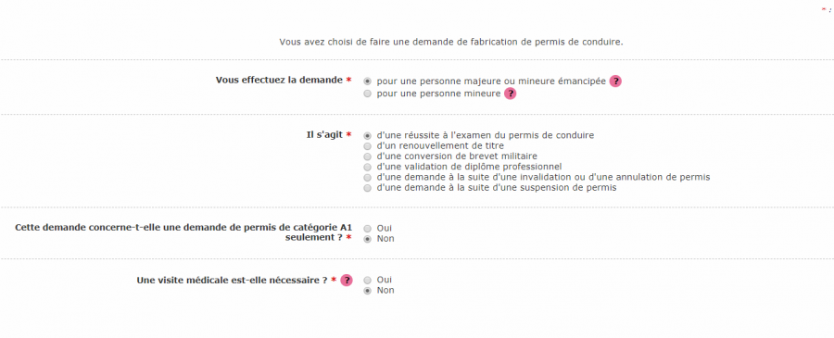Select 'pour une personne majeure ou mineure émancipée'

click(367, 81)
